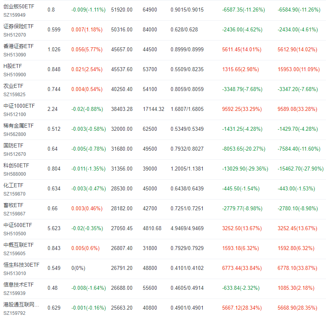The image size is (326, 318).
Task: Select stock code SH513010
Action: [15, 273]
